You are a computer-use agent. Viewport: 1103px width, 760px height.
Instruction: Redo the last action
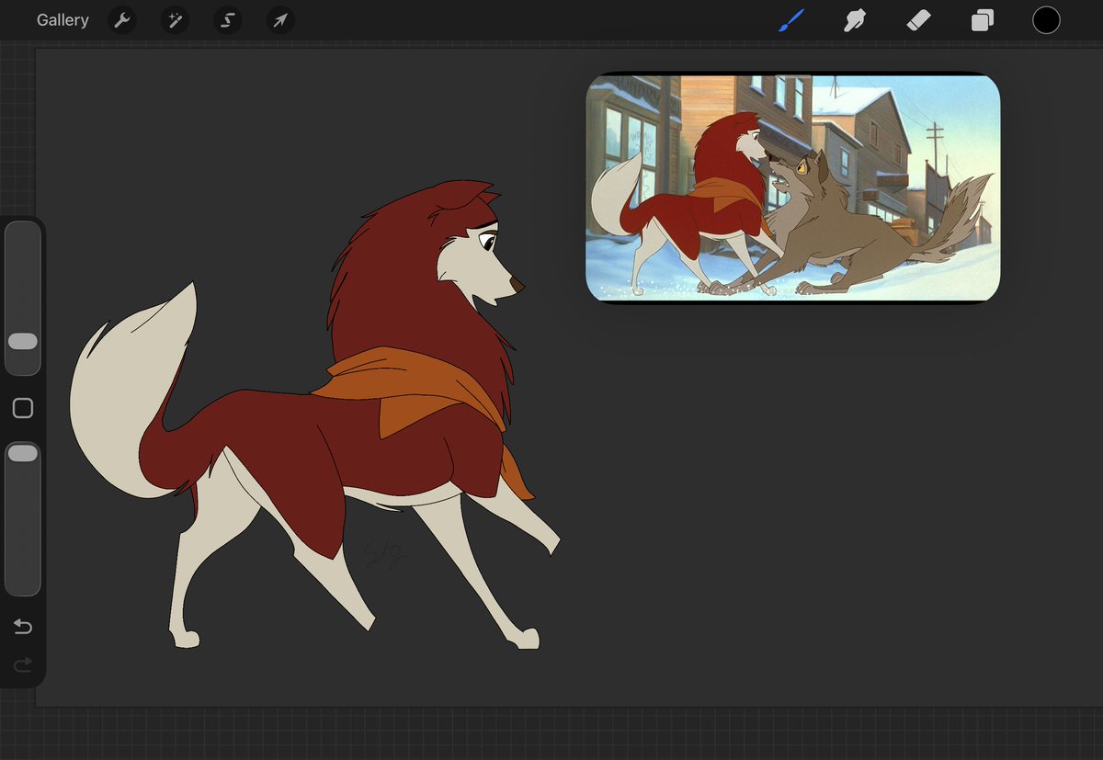[23, 664]
